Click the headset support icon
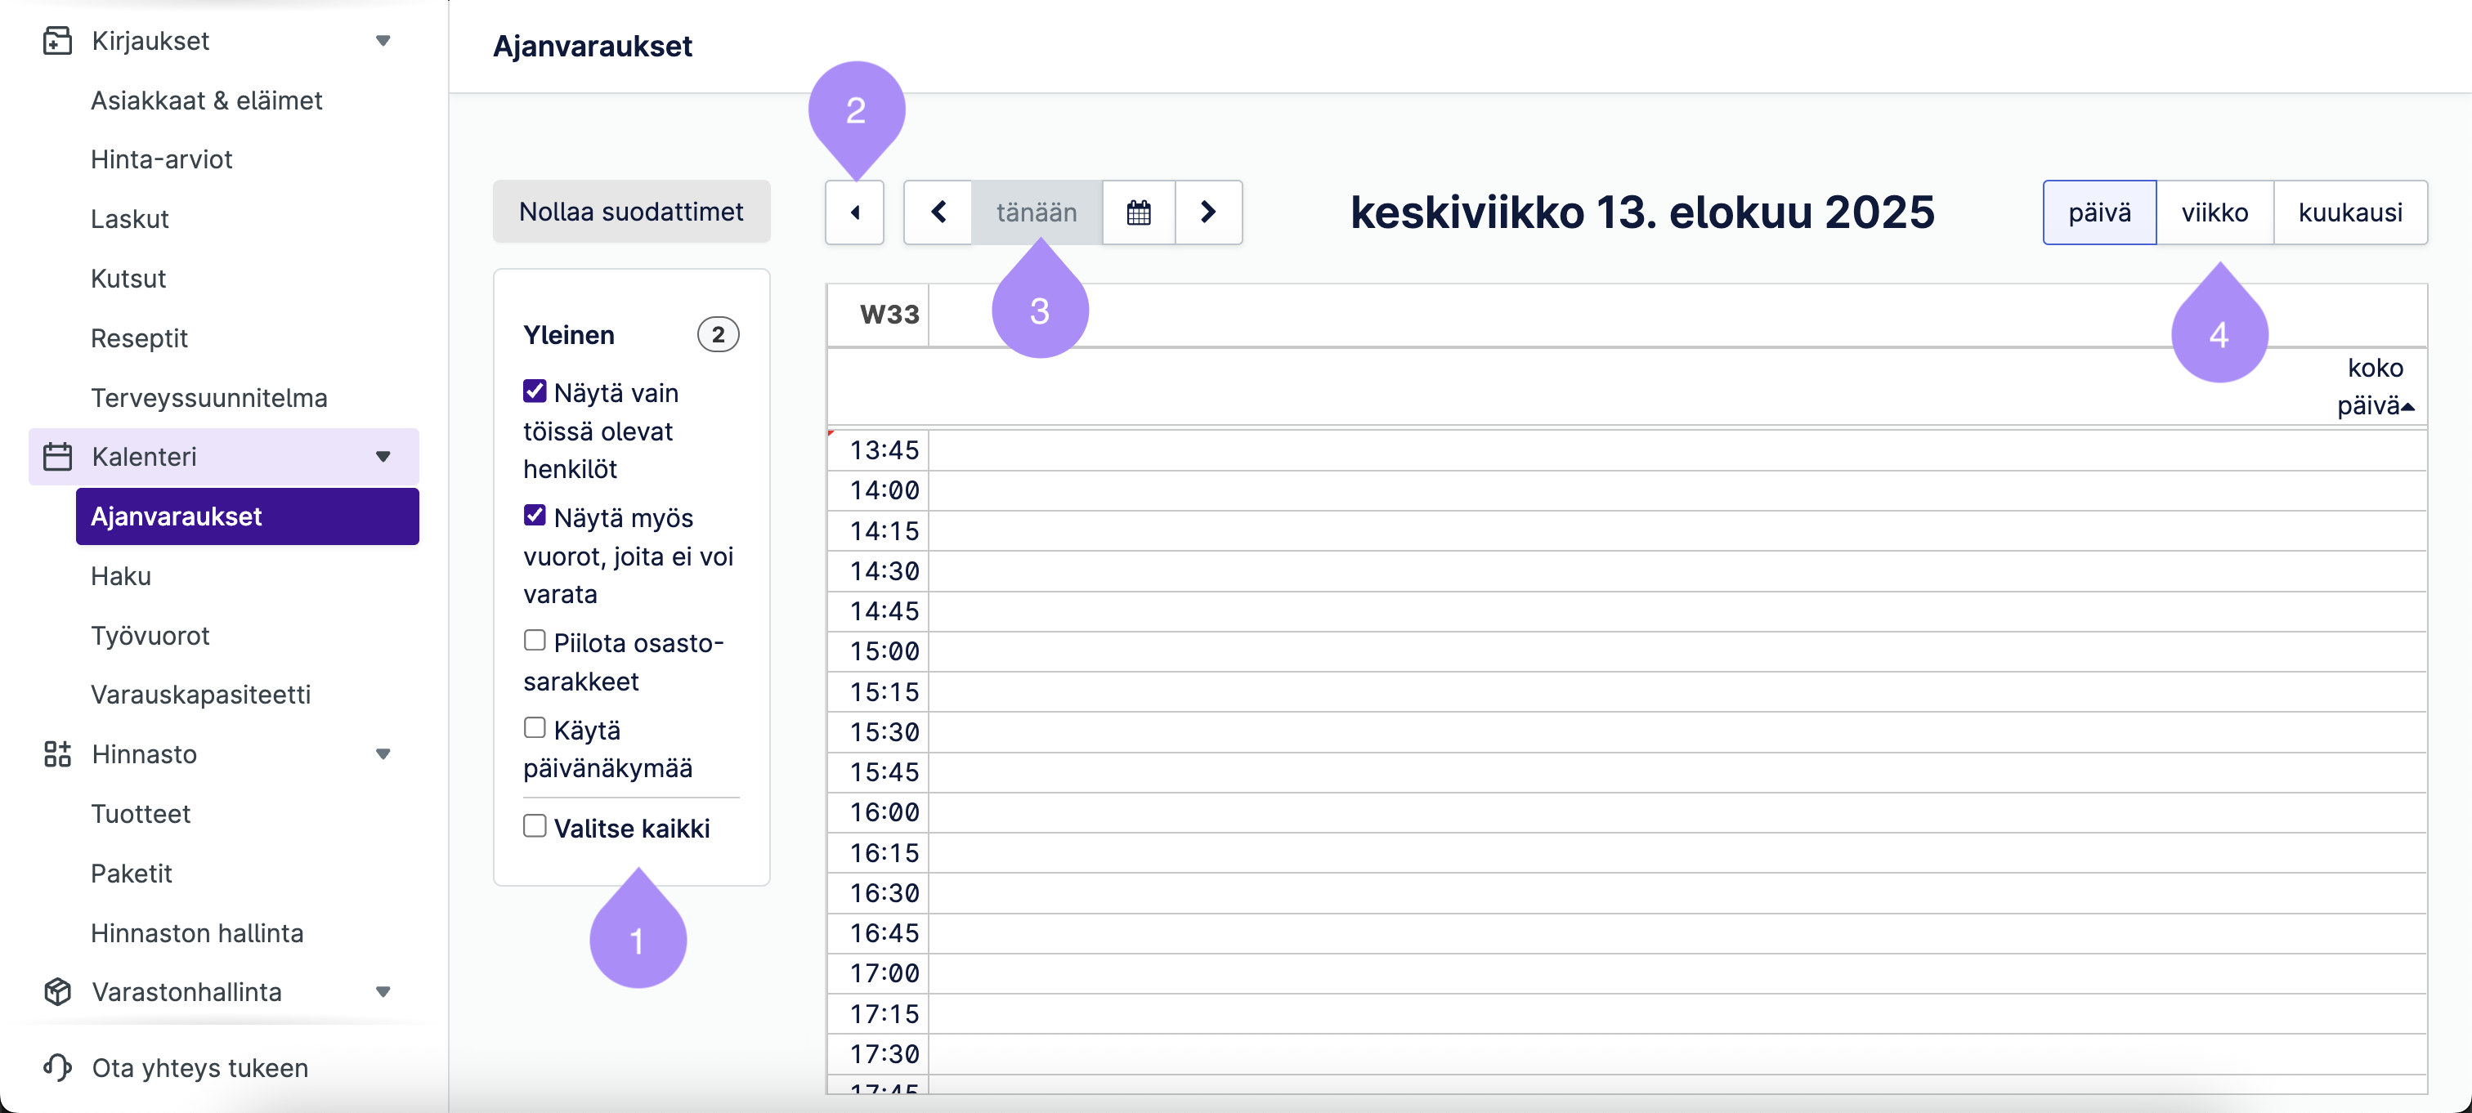The width and height of the screenshot is (2472, 1113). [x=57, y=1068]
